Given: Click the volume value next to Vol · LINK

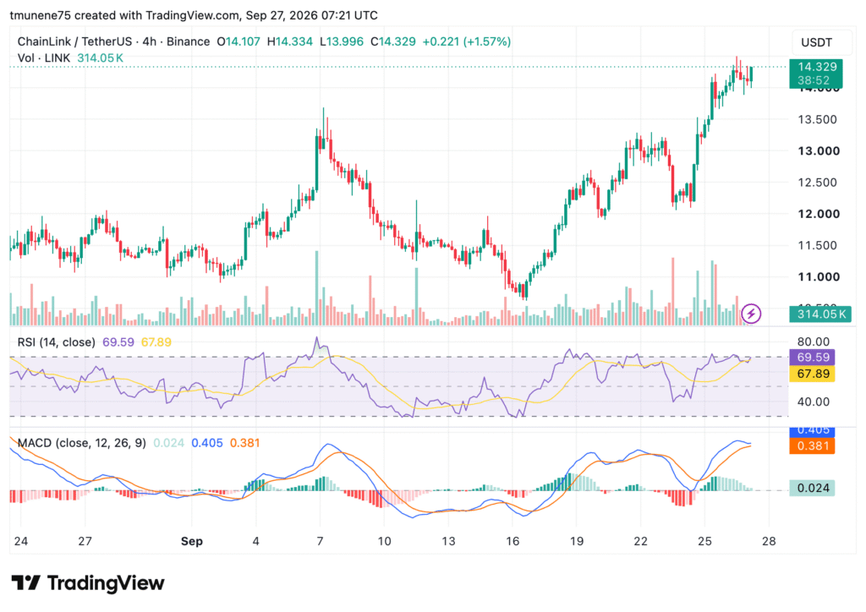Looking at the screenshot, I should click(100, 58).
